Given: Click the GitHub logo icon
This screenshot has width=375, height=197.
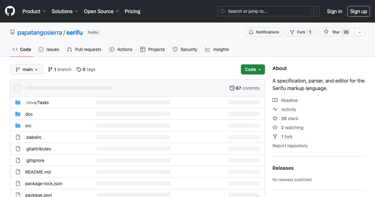Looking at the screenshot, I should [10, 11].
